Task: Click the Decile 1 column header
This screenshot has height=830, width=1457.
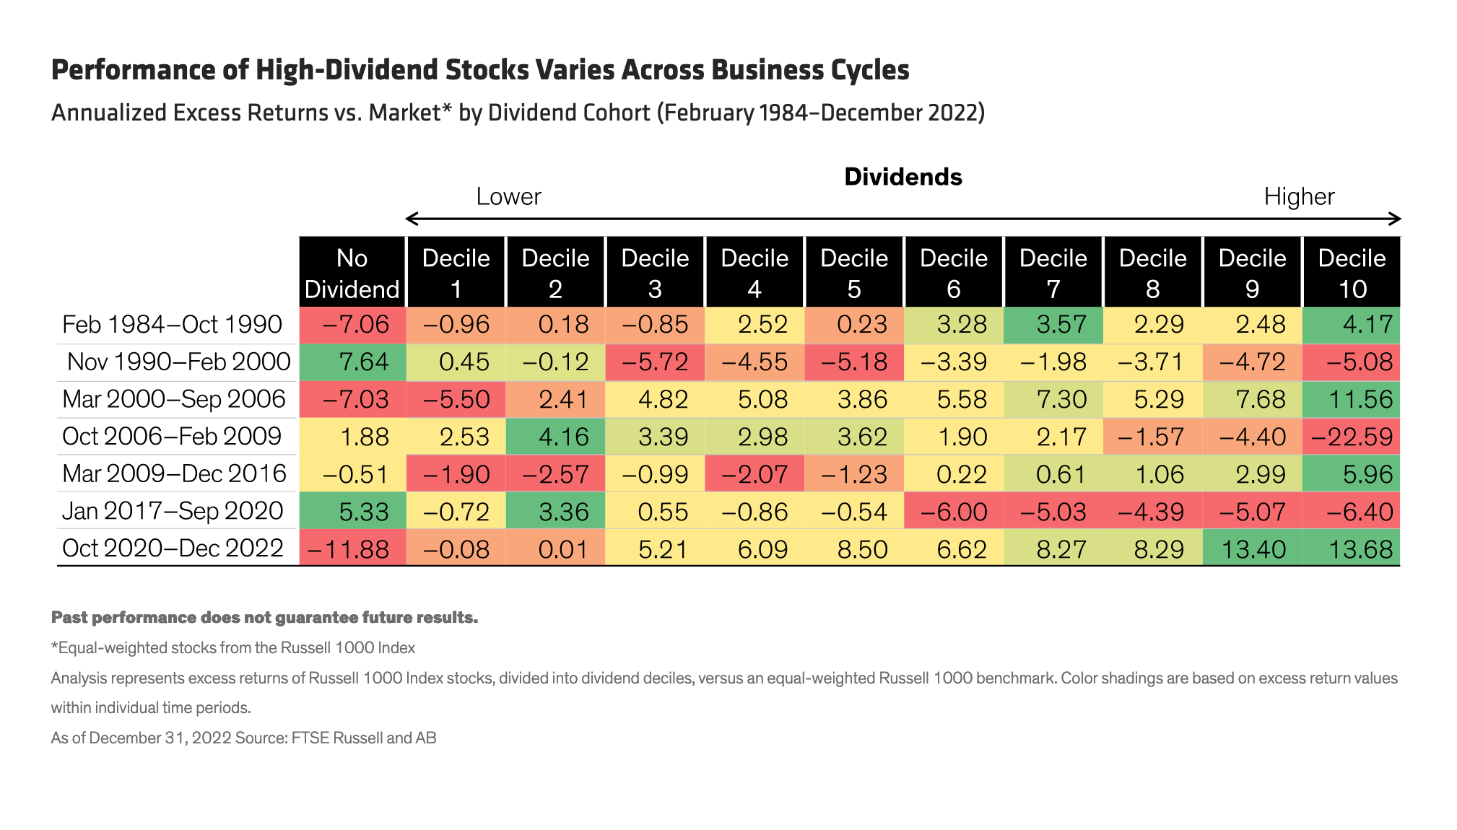Action: (456, 273)
